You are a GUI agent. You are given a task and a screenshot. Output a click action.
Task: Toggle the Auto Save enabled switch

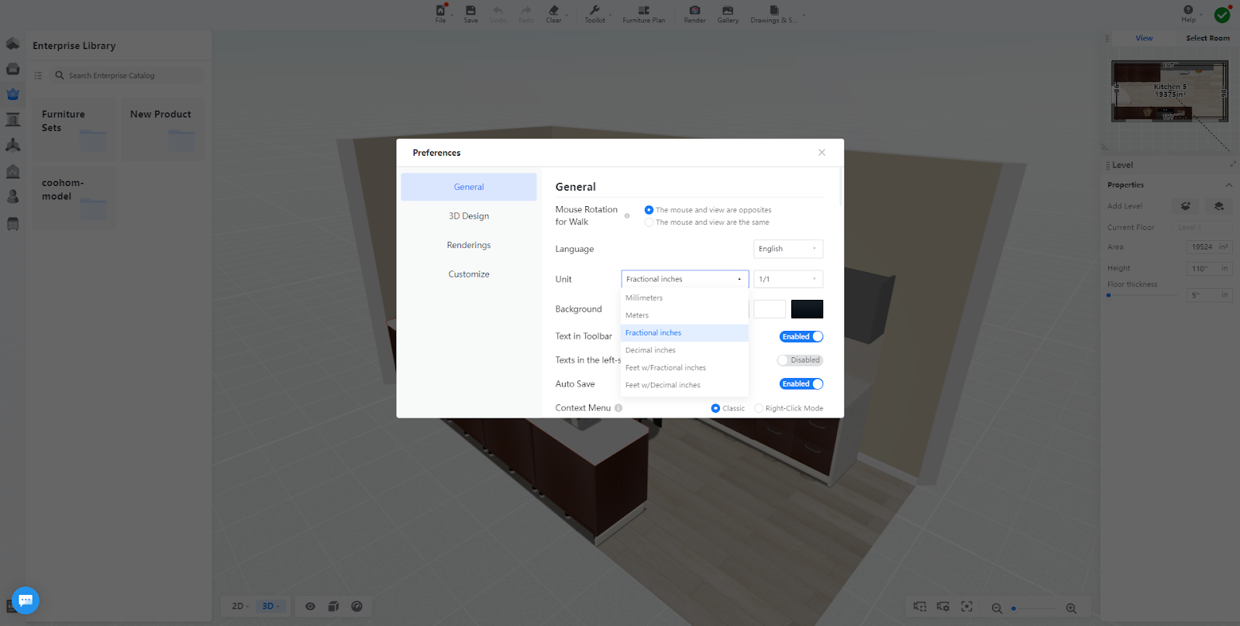point(801,384)
